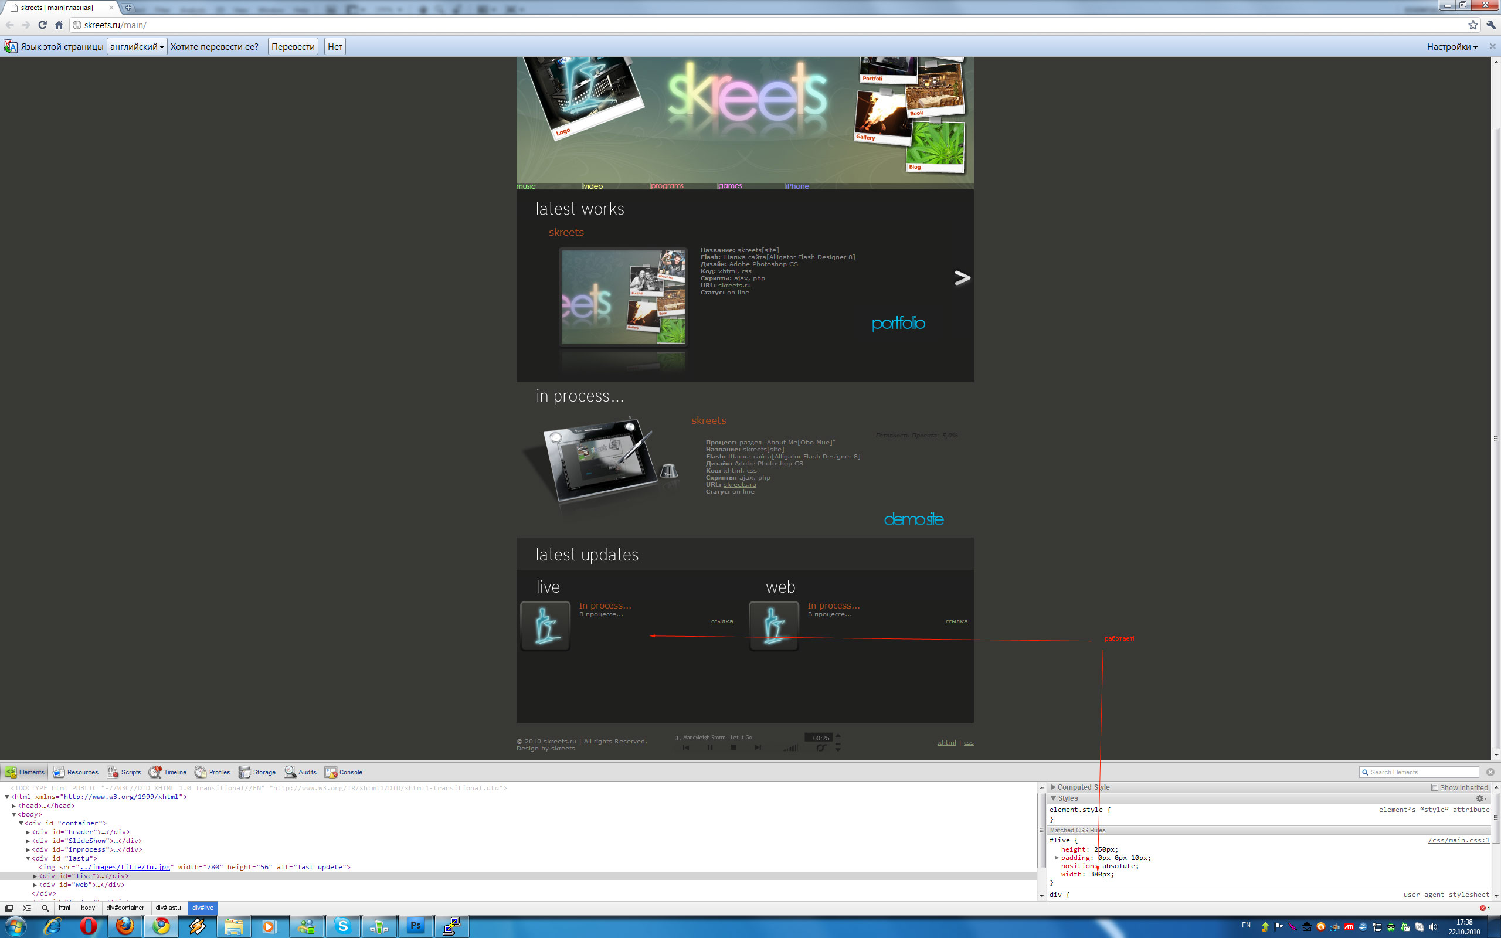Open the translation language dropdown
This screenshot has height=938, width=1501.
coord(137,46)
